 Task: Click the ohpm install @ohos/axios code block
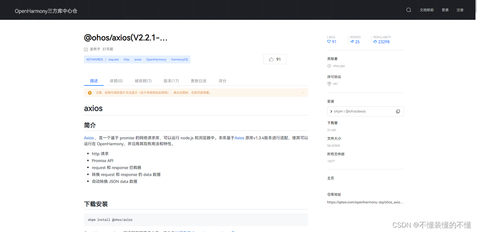[x=196, y=220]
